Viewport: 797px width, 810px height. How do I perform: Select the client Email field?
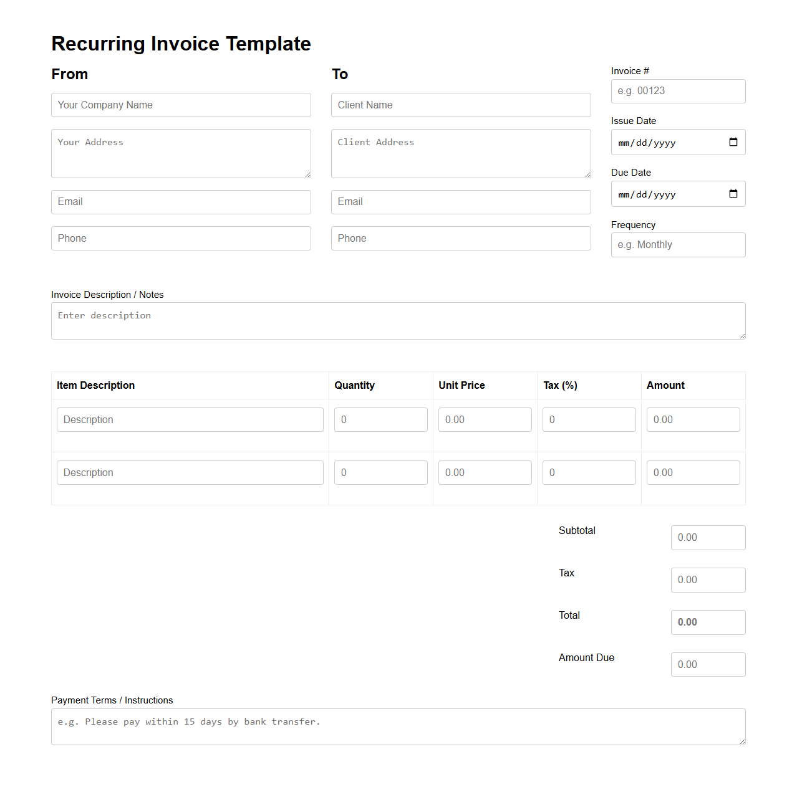point(460,202)
